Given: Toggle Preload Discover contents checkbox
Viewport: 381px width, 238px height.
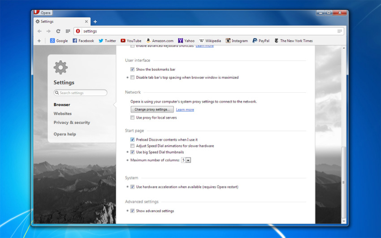Looking at the screenshot, I should click(x=133, y=140).
